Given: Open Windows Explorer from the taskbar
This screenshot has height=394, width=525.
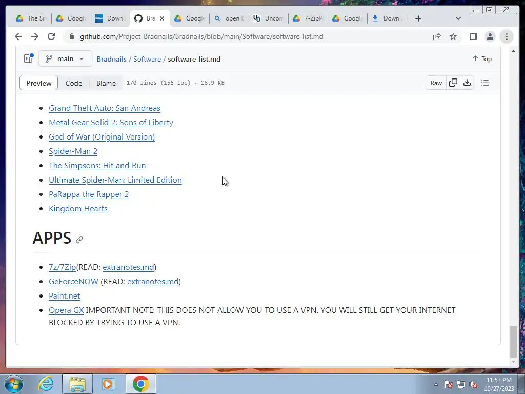Looking at the screenshot, I should (x=77, y=384).
